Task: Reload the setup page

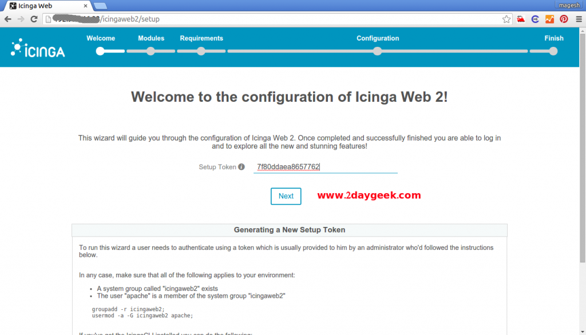Action: [33, 18]
